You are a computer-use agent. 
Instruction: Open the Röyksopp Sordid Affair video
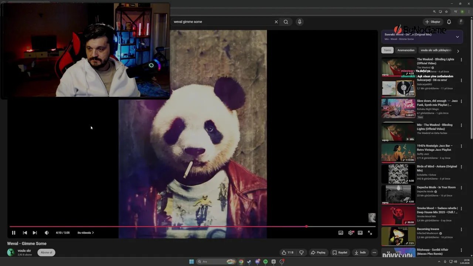398,252
